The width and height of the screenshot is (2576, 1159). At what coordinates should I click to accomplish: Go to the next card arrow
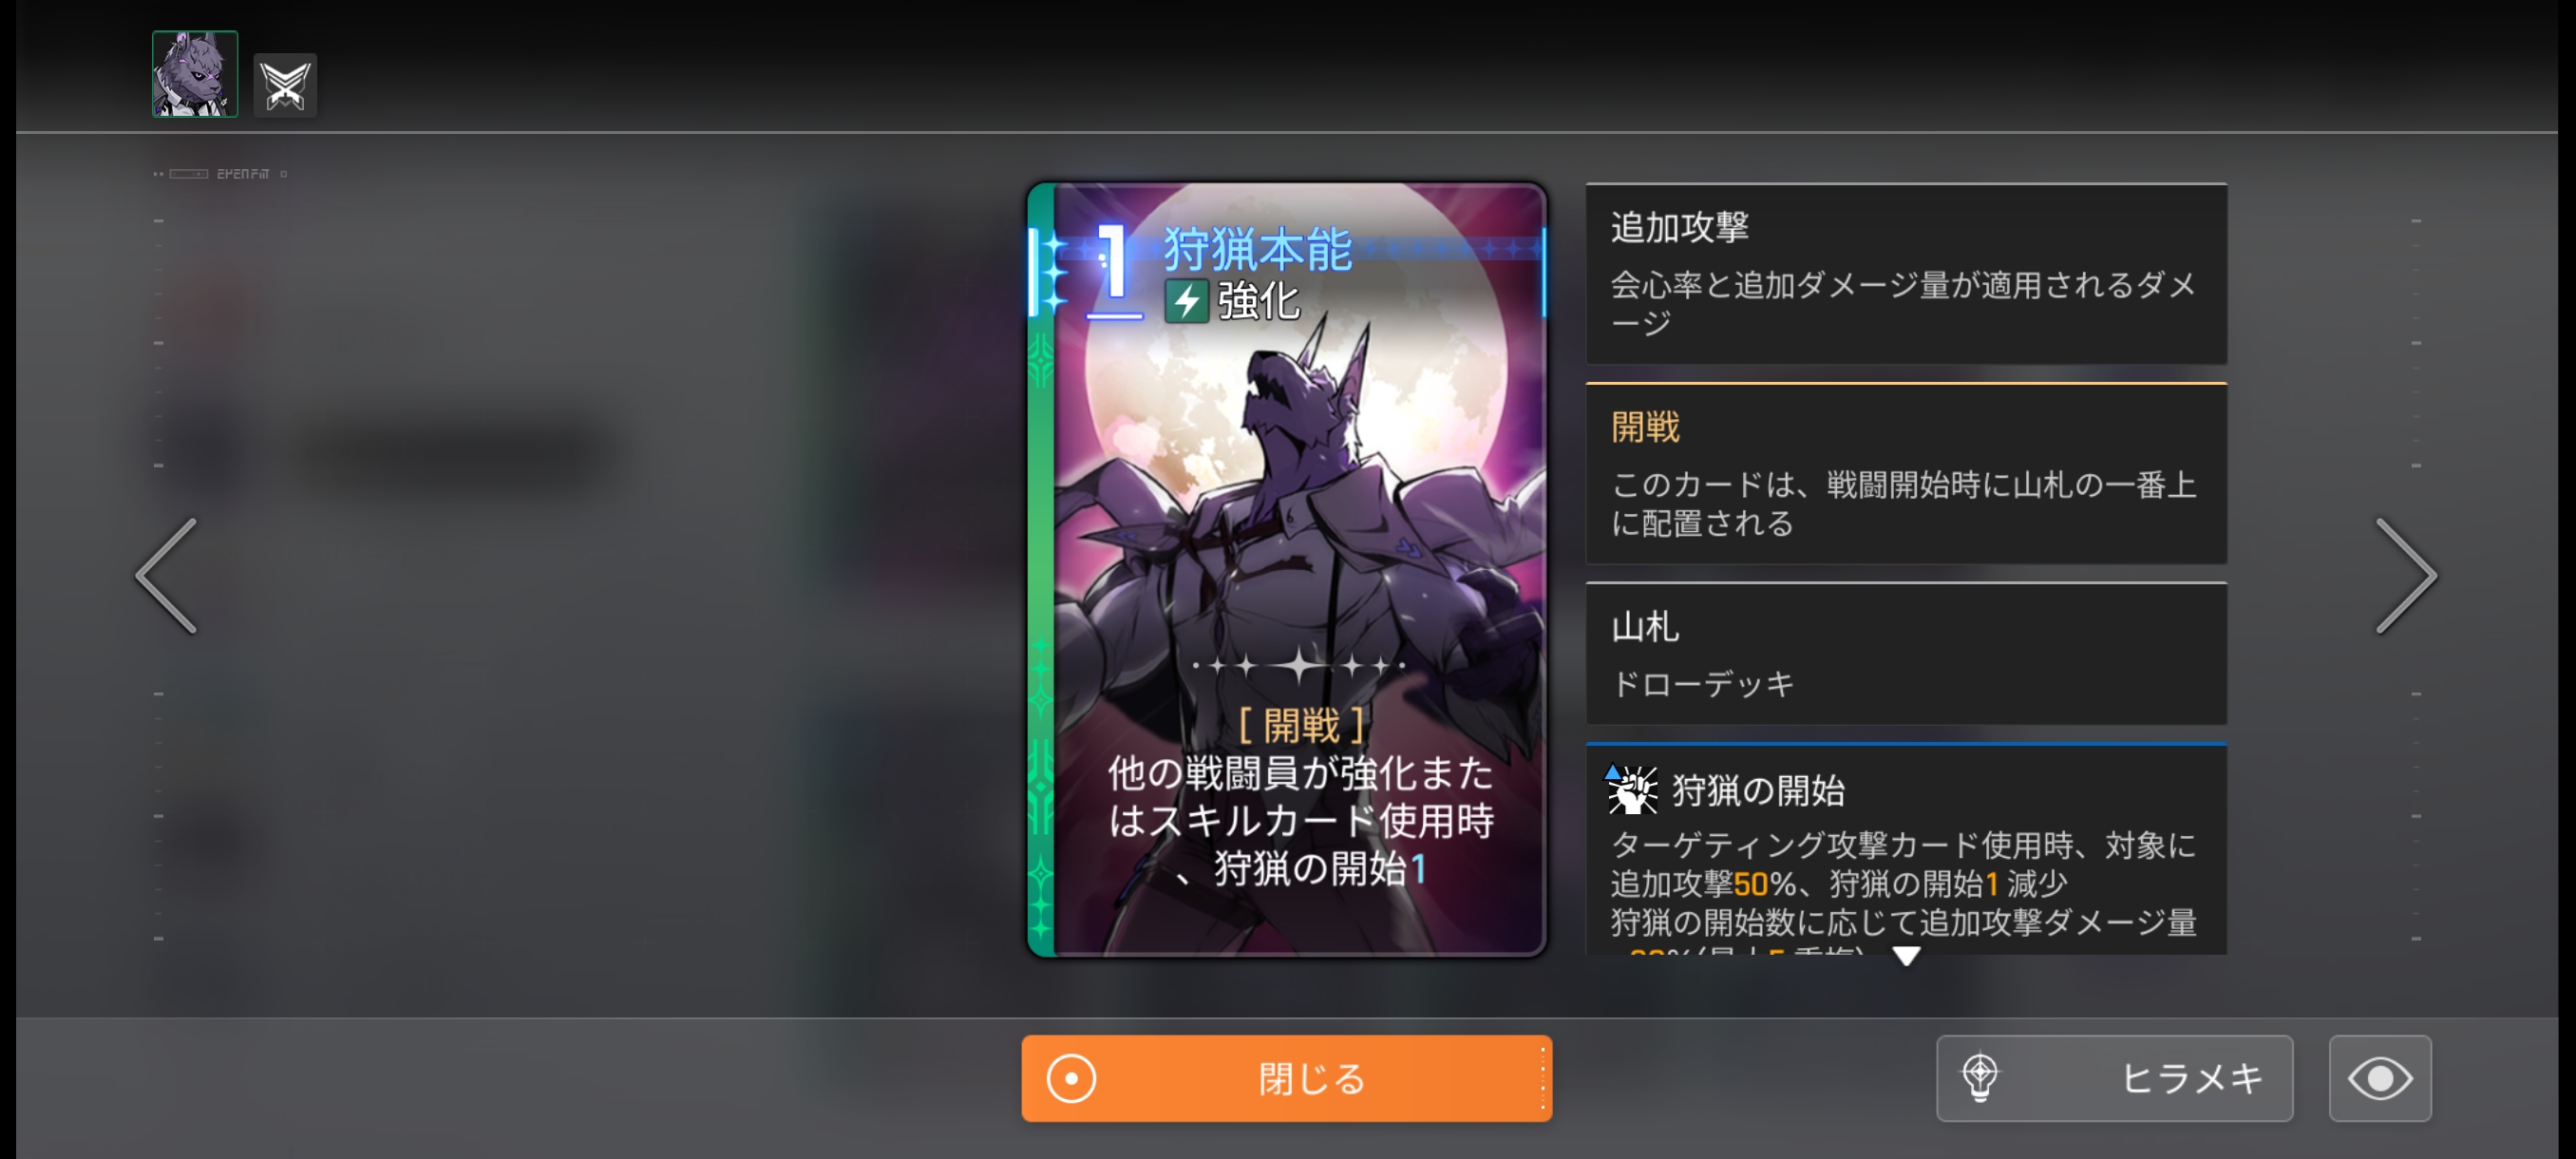(x=2406, y=576)
